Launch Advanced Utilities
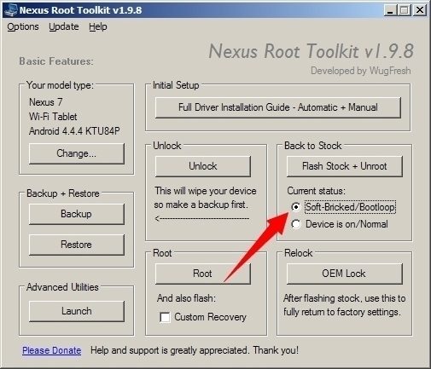The image size is (431, 369). coord(77,311)
